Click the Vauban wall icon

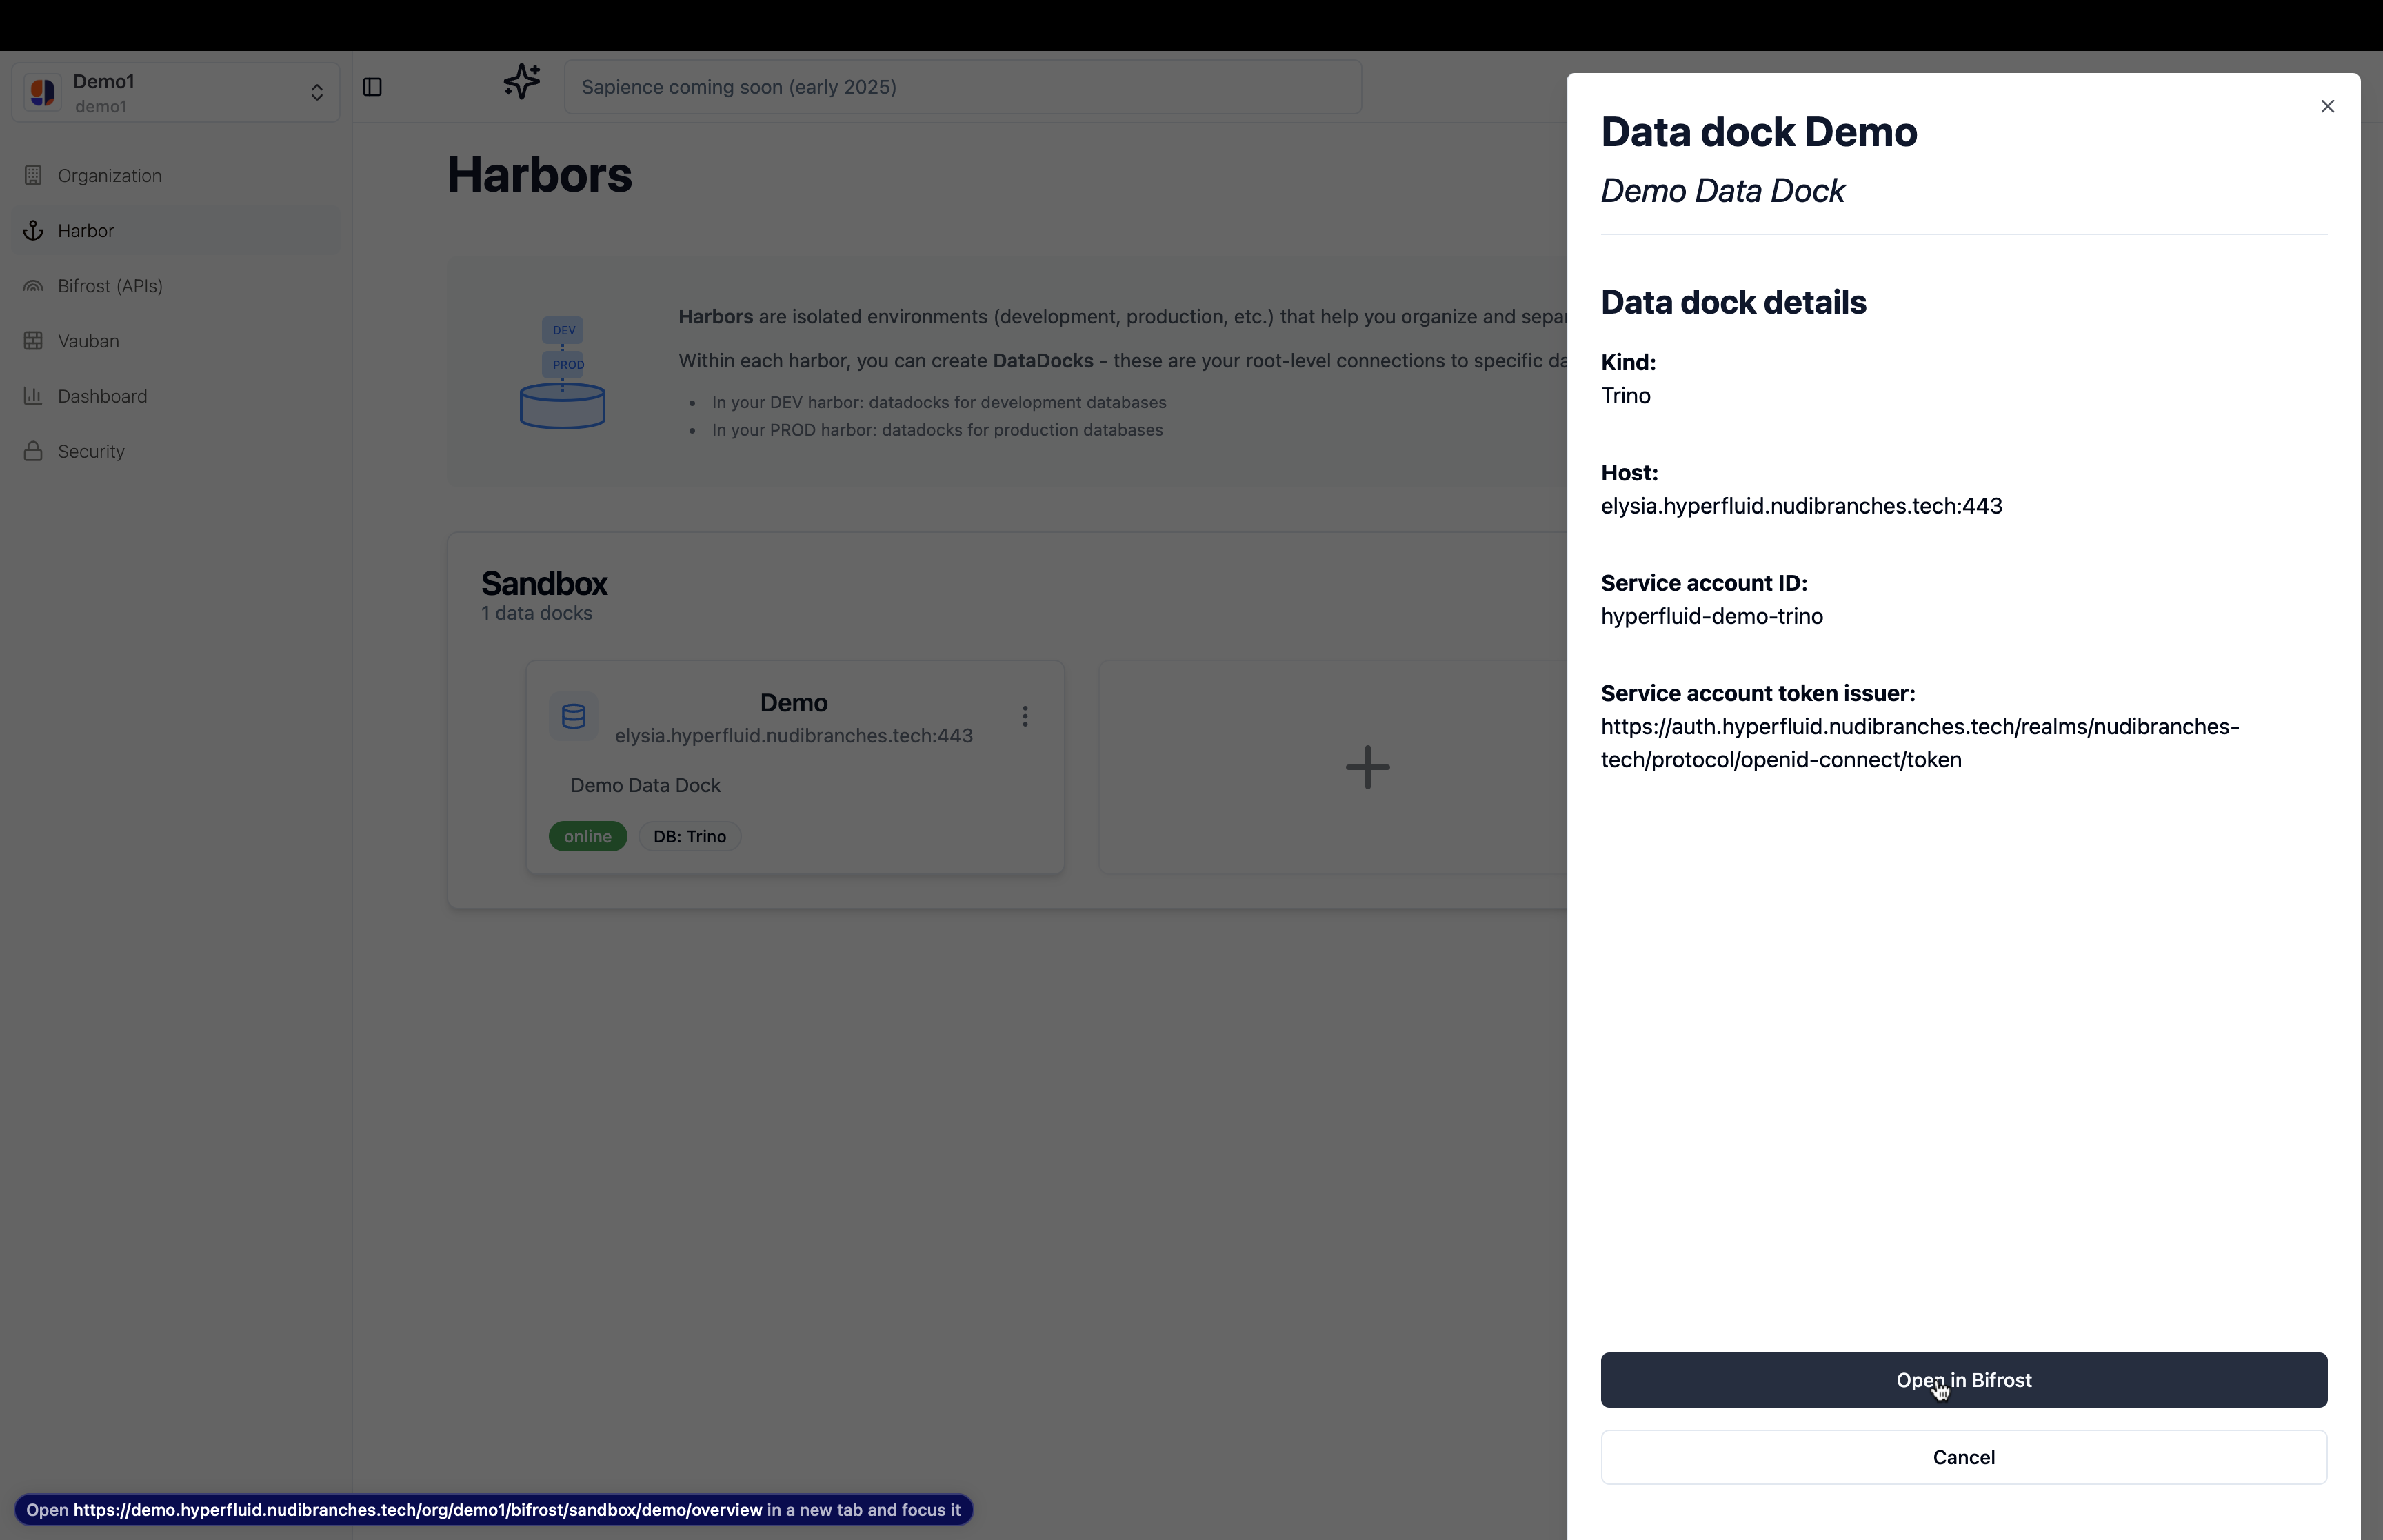(33, 341)
